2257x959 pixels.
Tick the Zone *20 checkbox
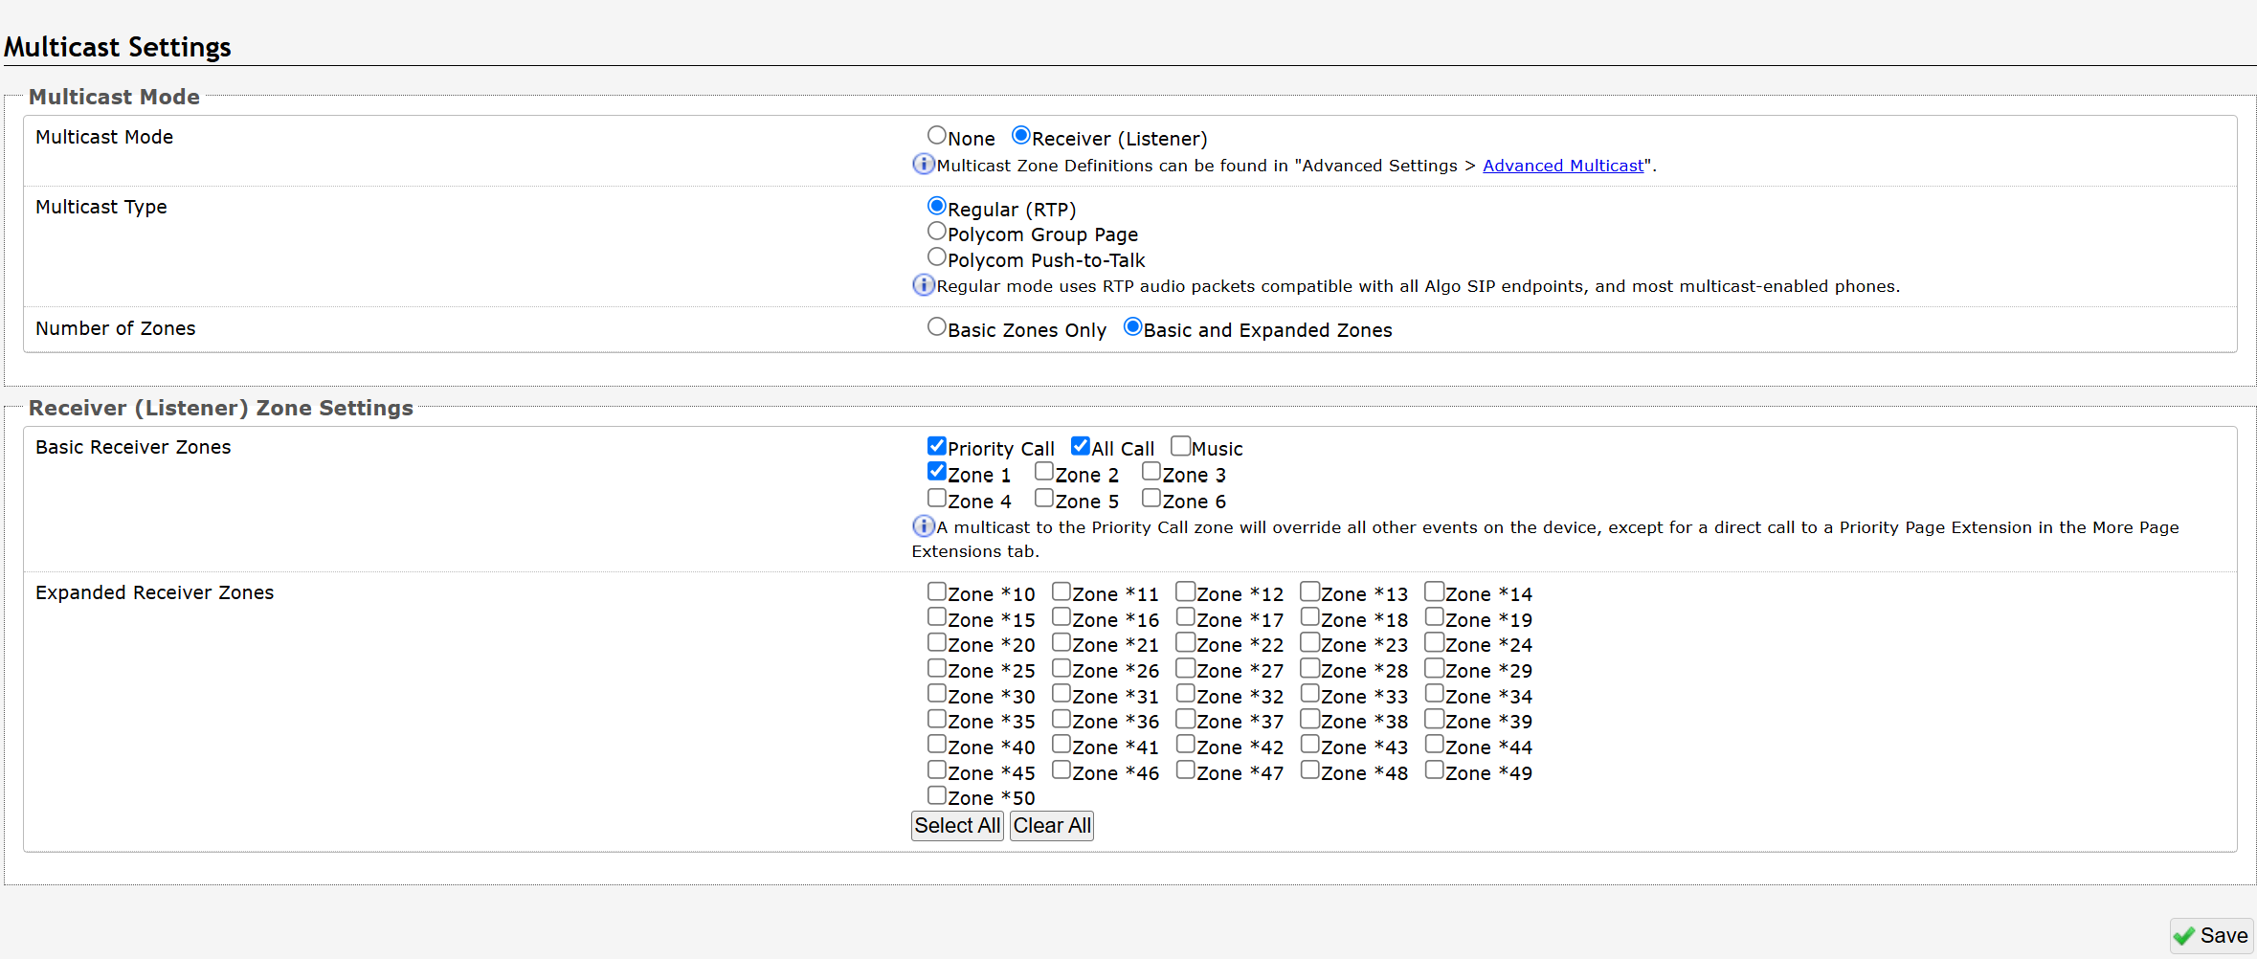tap(937, 642)
